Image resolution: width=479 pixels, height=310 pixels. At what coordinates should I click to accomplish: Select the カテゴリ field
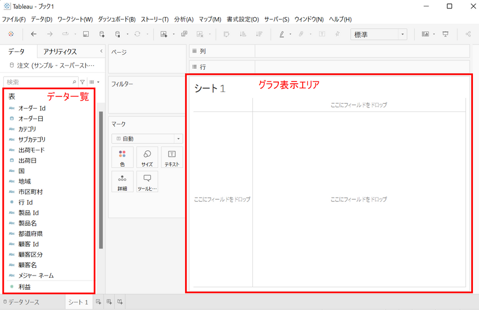(27, 129)
